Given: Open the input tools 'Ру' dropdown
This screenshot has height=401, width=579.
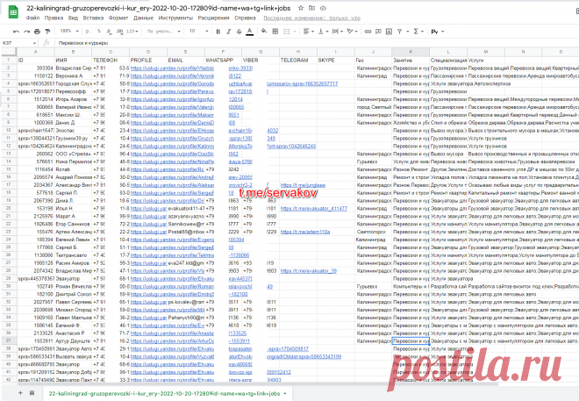Looking at the screenshot, I should pos(438,32).
